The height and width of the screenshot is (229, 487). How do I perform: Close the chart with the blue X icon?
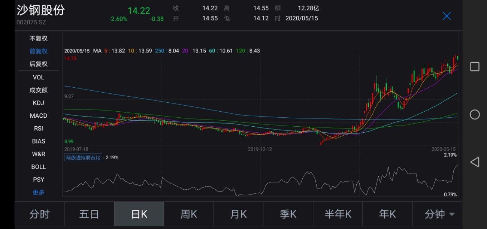coord(447,16)
